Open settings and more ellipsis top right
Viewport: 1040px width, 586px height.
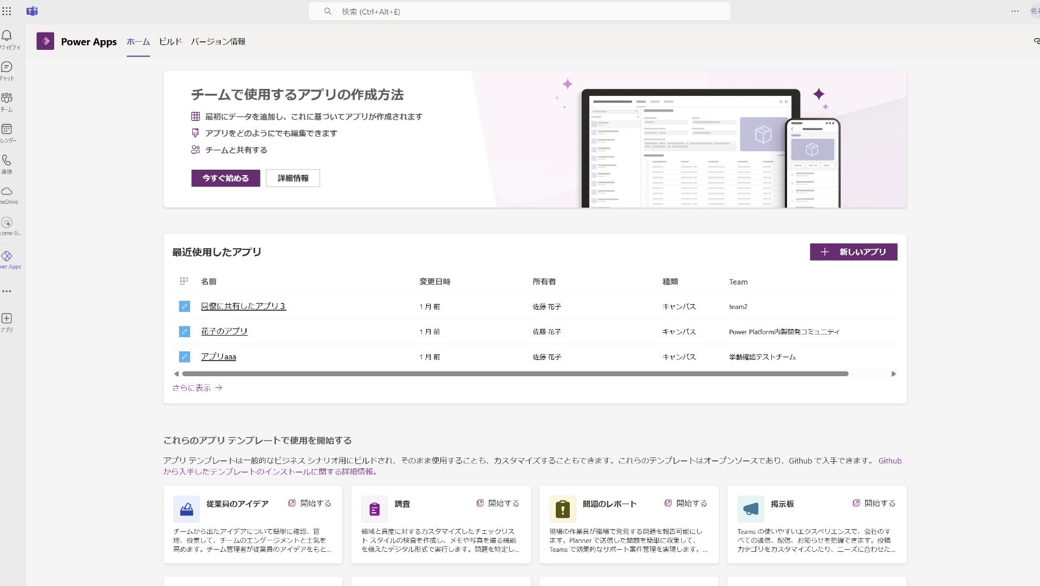coord(1015,11)
